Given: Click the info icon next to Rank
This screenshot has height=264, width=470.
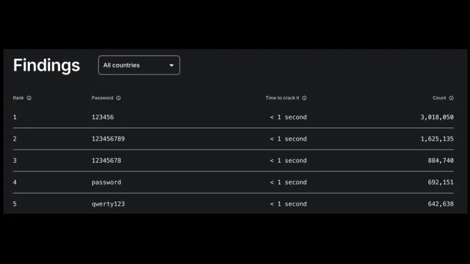Looking at the screenshot, I should coord(29,98).
